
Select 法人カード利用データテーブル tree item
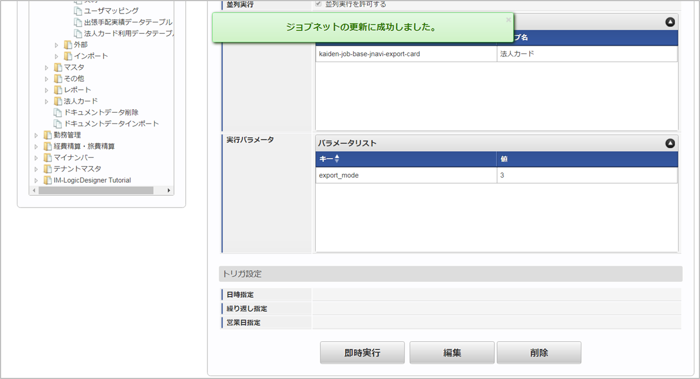(129, 33)
